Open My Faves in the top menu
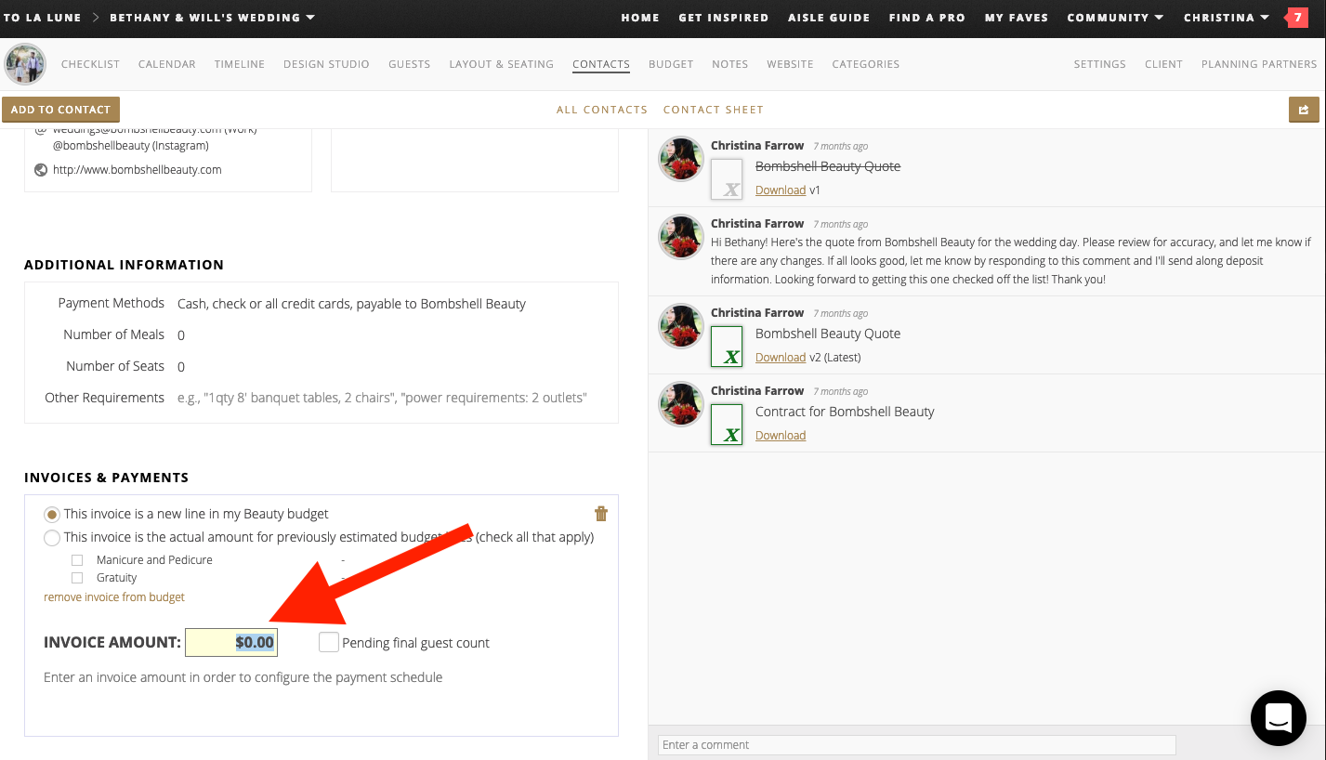This screenshot has height=760, width=1326. [x=1017, y=18]
